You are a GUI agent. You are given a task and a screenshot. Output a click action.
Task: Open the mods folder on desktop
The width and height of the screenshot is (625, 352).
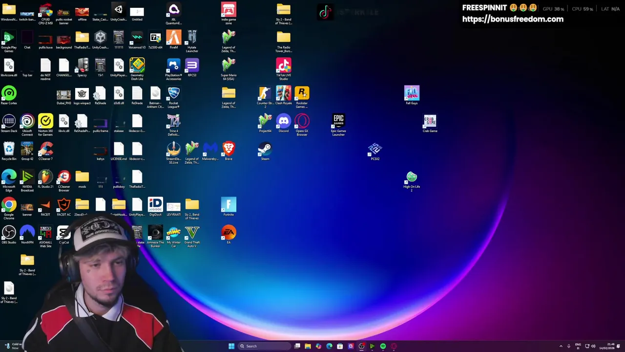[82, 179]
